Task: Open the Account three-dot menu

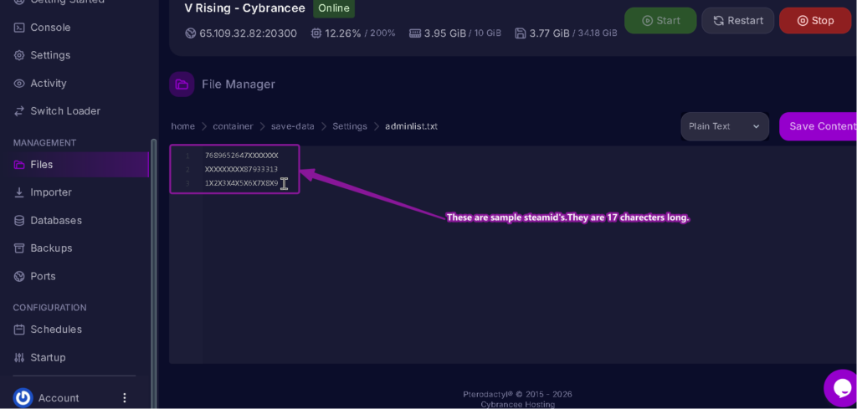Action: point(124,397)
